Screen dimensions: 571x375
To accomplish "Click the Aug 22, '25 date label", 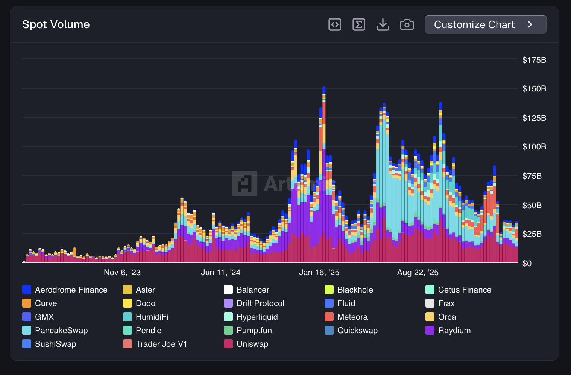I will 418,272.
